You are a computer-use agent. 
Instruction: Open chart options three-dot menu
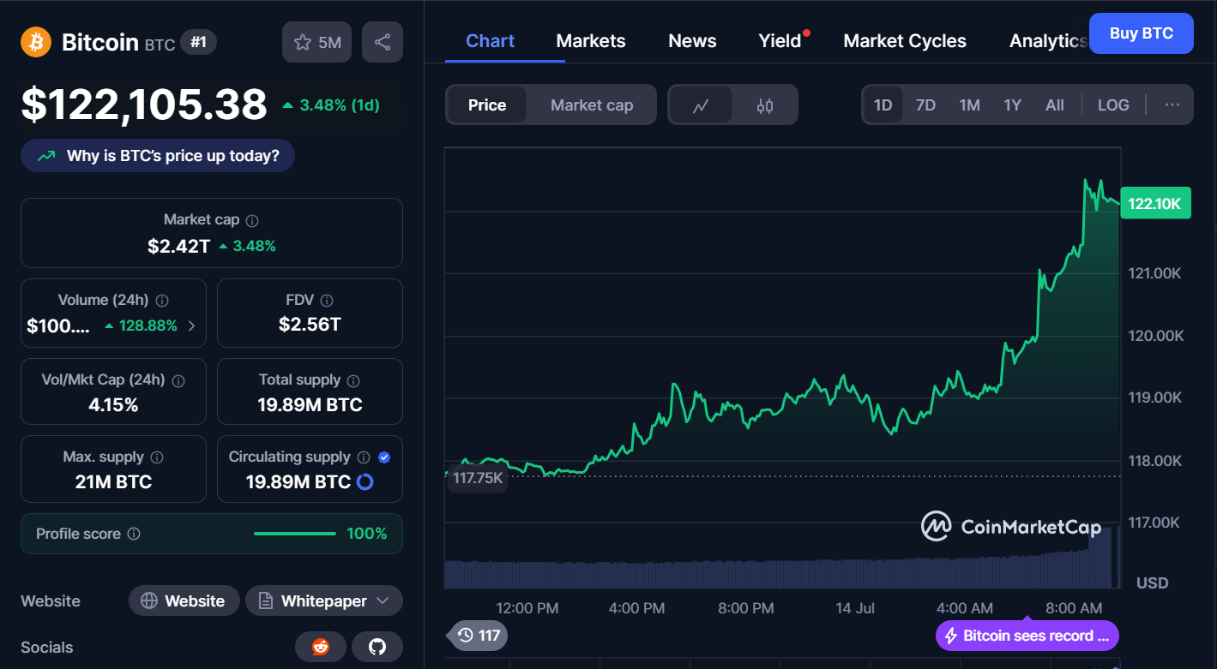(1172, 105)
